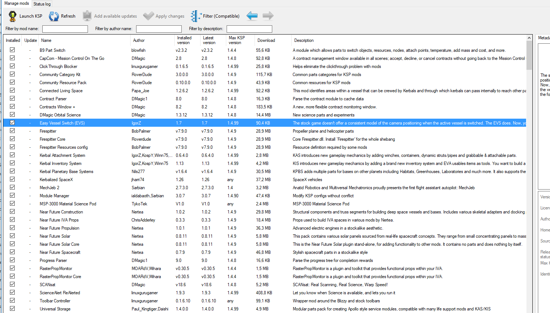Select the Near Future Spacecraft row
The height and width of the screenshot is (313, 550).
[x=265, y=252]
